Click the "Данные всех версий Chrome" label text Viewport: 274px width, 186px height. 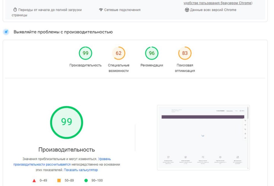[x=213, y=10]
